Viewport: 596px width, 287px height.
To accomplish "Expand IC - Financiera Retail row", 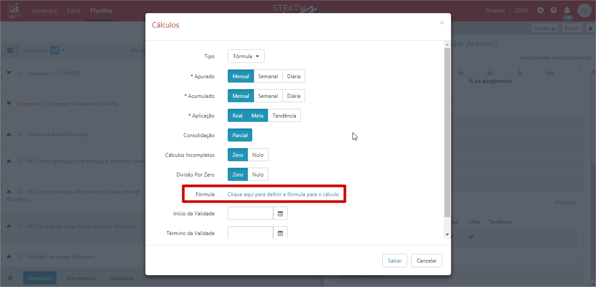I will [9, 135].
